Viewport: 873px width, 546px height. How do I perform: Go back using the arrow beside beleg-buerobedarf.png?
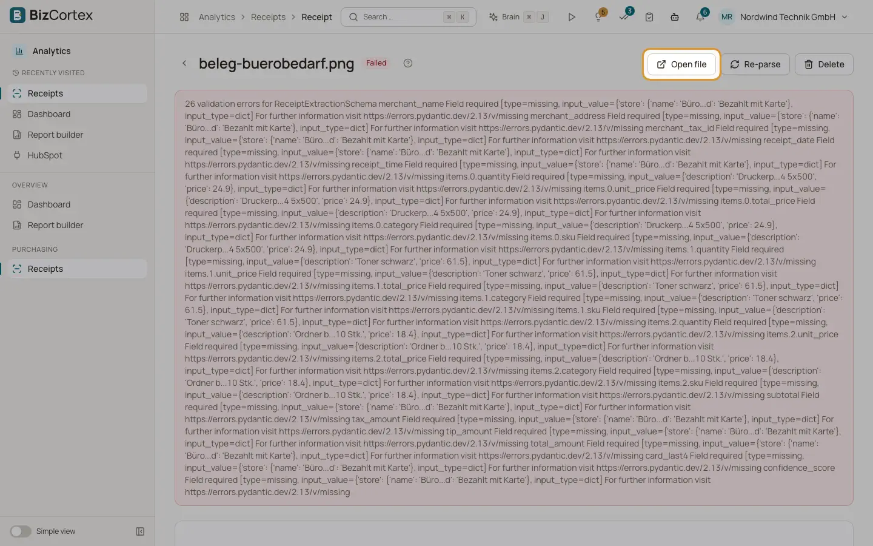pyautogui.click(x=184, y=63)
